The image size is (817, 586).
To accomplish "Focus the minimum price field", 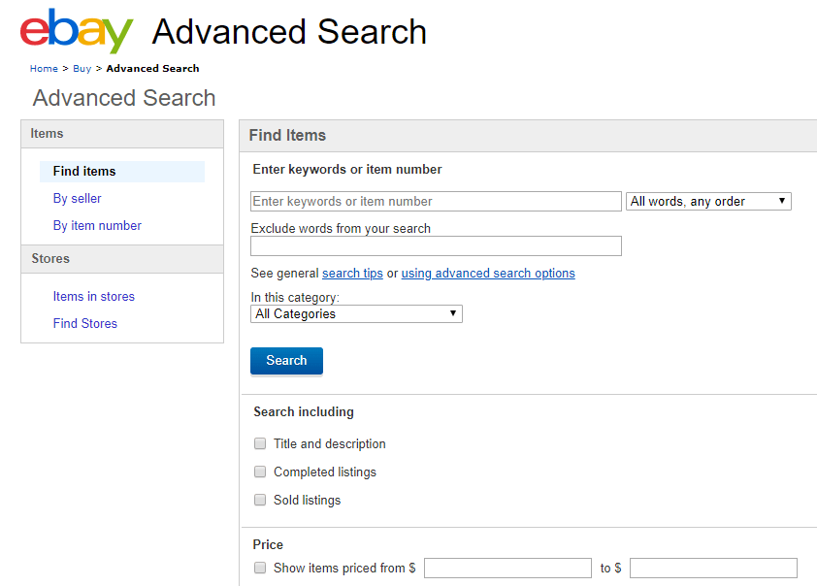I will (507, 568).
